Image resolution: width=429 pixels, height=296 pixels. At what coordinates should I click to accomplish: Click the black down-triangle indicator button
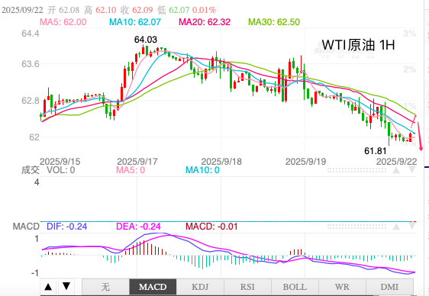(x=66, y=287)
